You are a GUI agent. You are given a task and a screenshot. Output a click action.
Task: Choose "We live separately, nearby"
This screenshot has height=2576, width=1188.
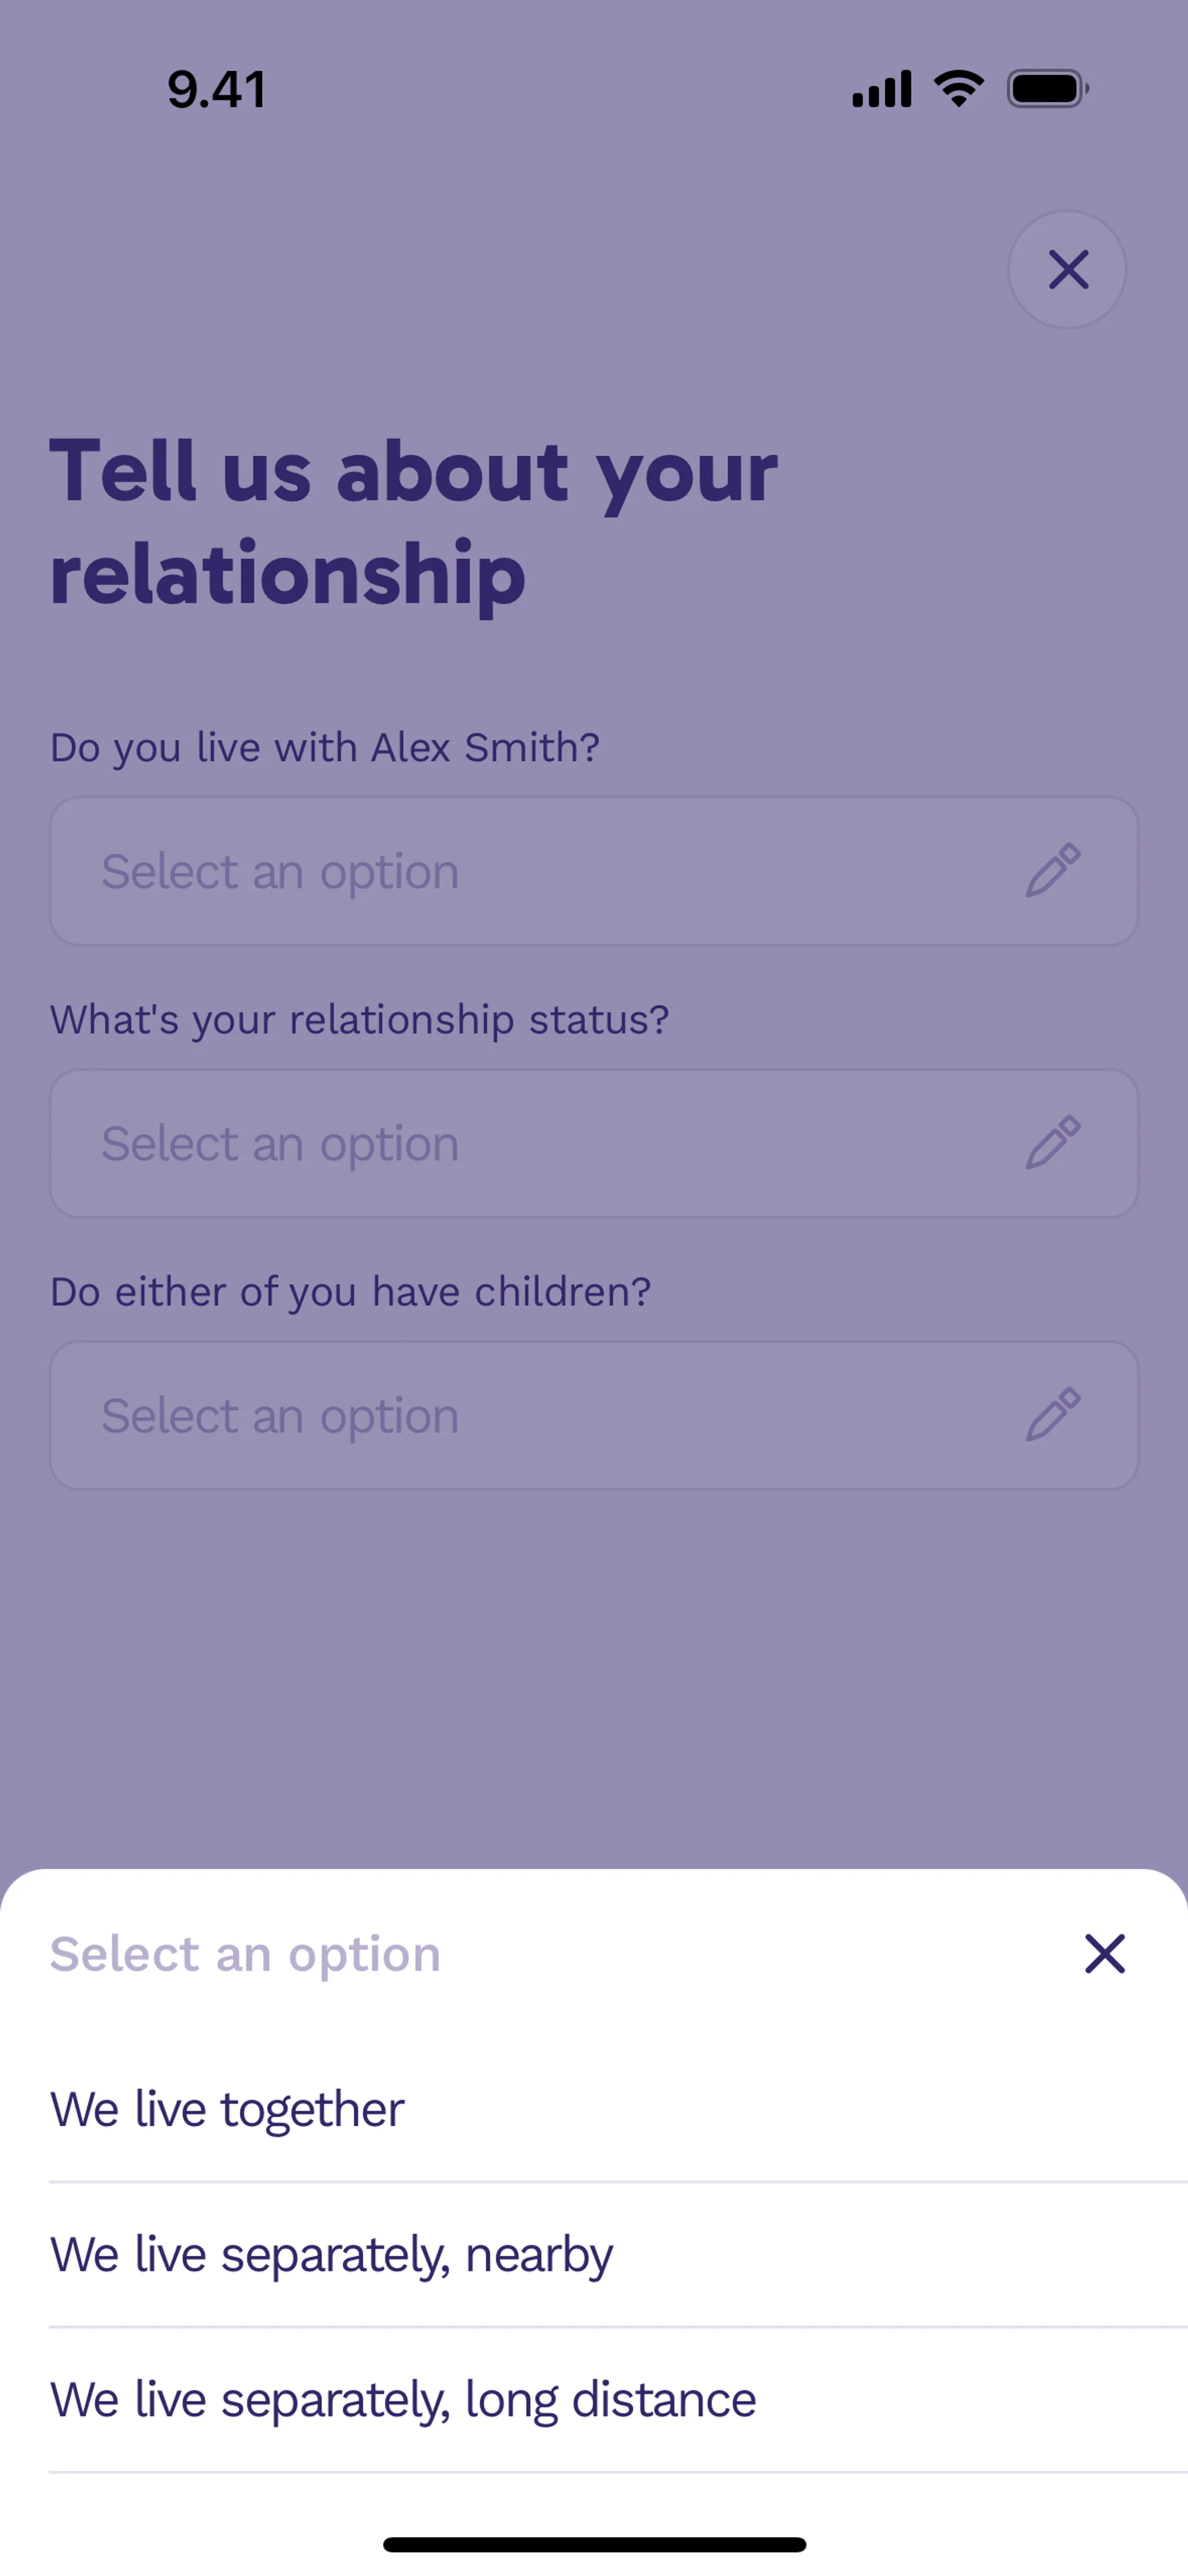(x=332, y=2255)
